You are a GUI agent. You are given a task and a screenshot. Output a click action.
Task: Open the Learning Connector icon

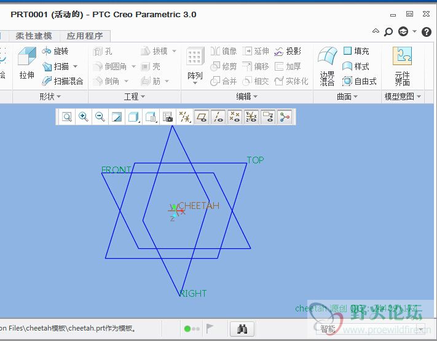point(403,31)
